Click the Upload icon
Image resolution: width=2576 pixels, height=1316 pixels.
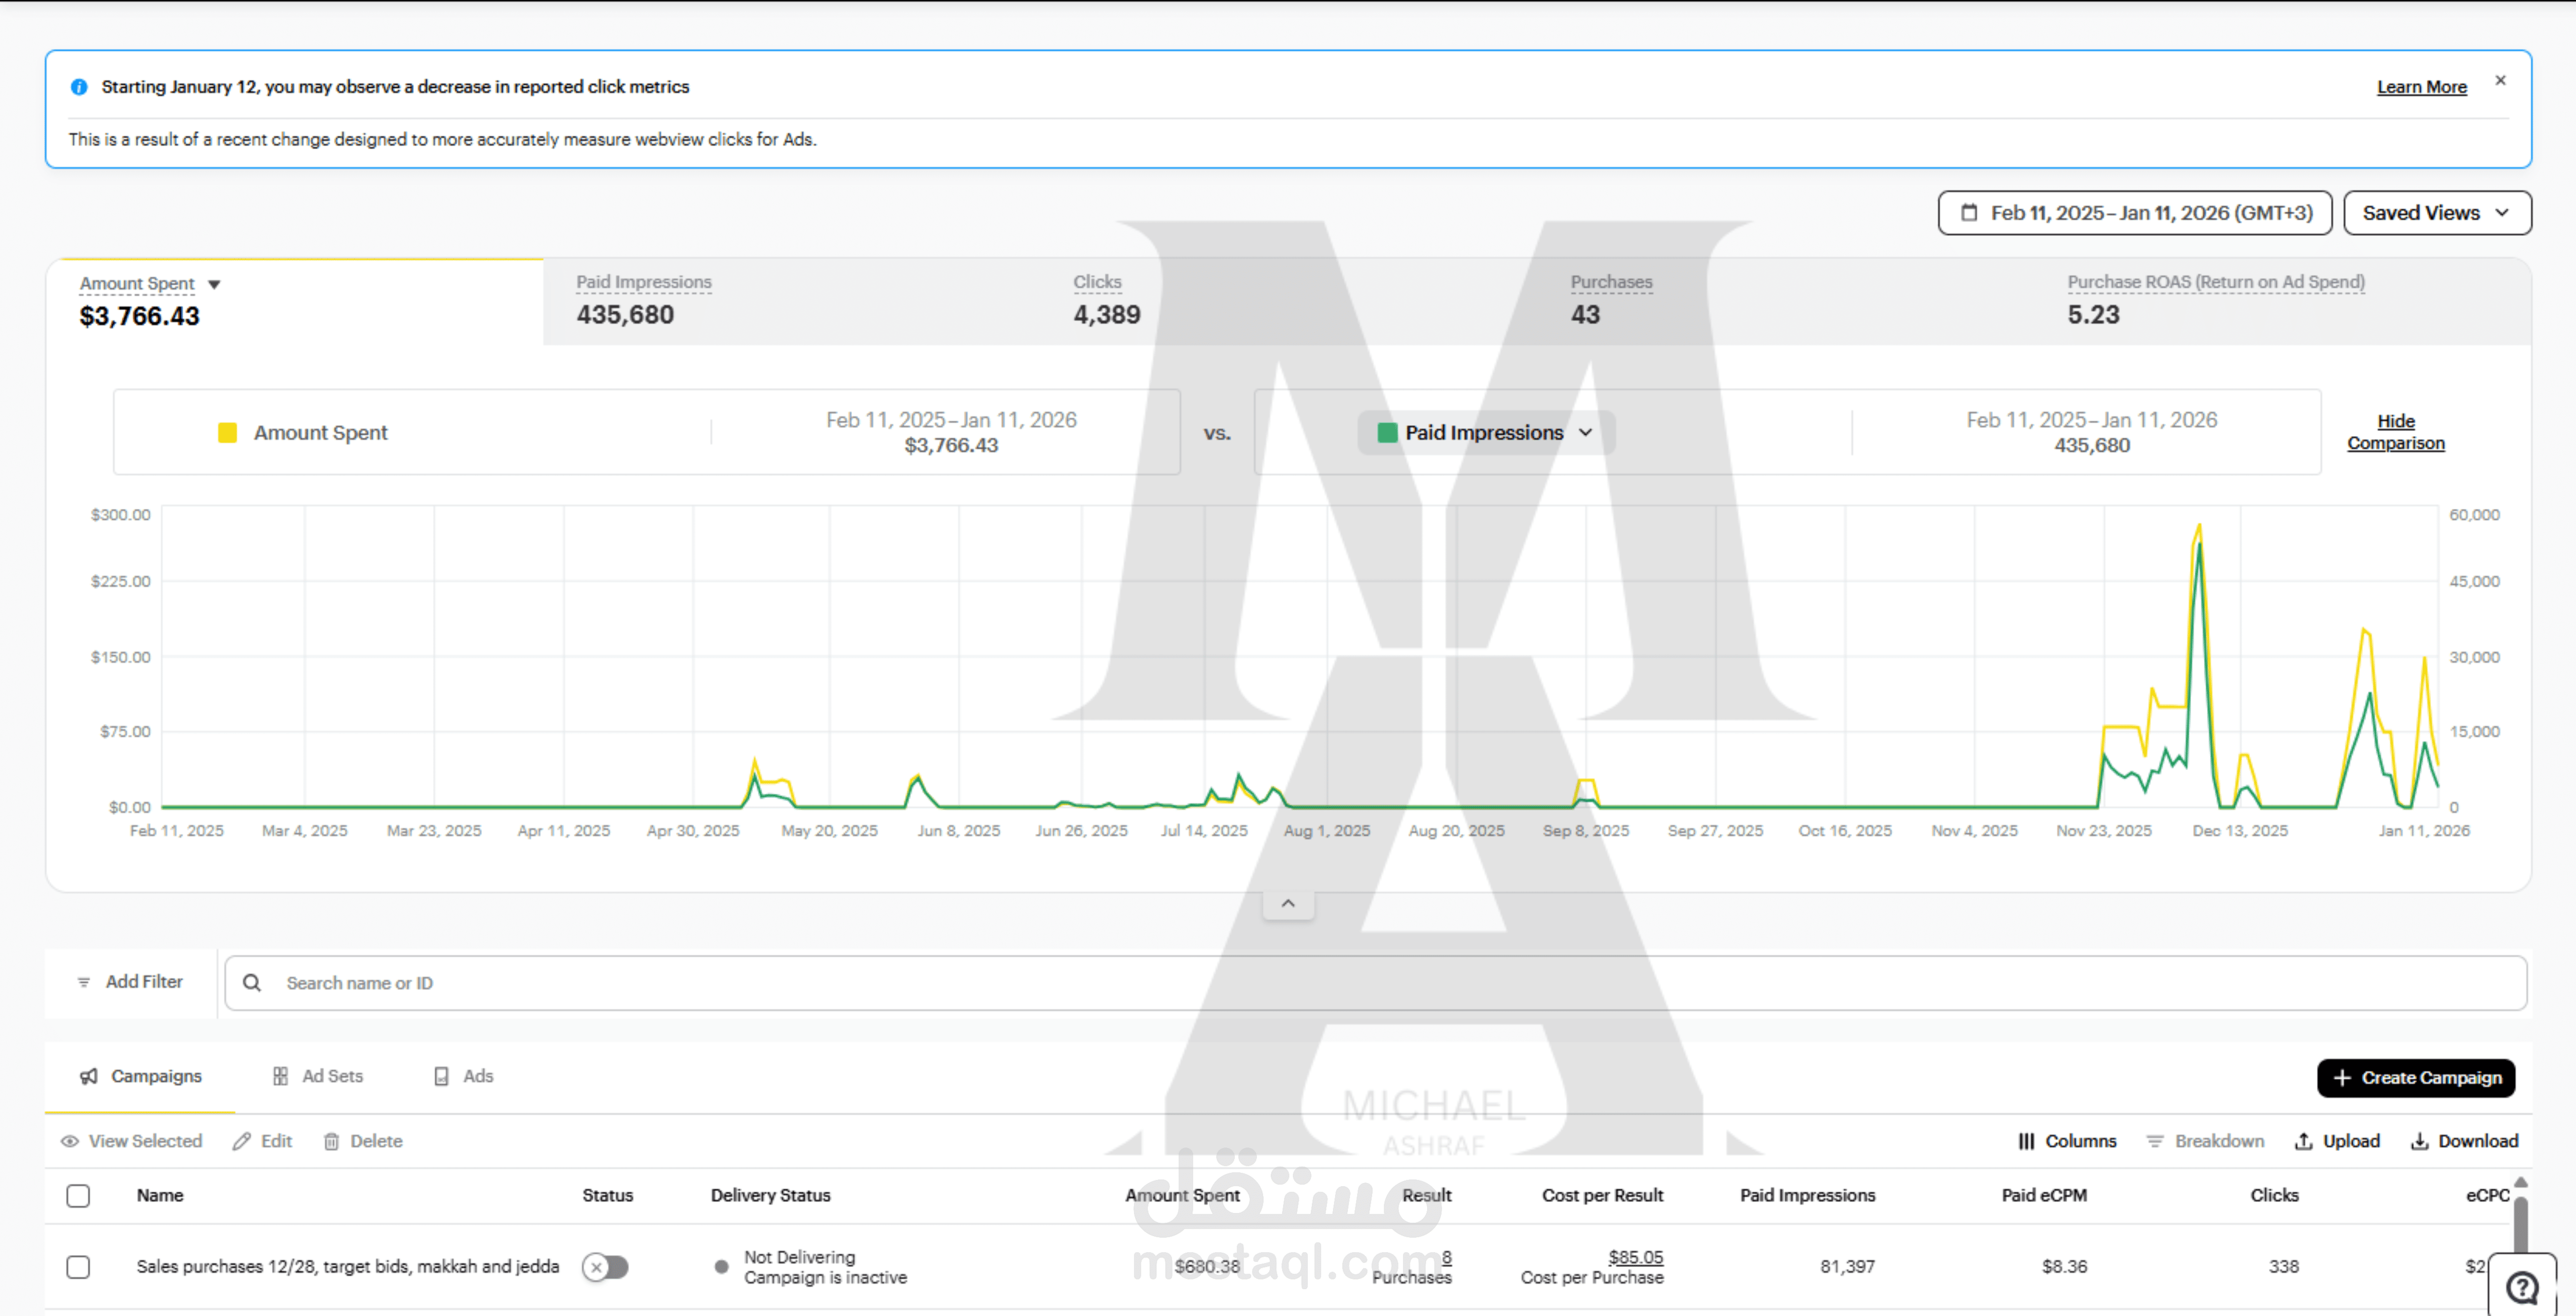[2303, 1141]
